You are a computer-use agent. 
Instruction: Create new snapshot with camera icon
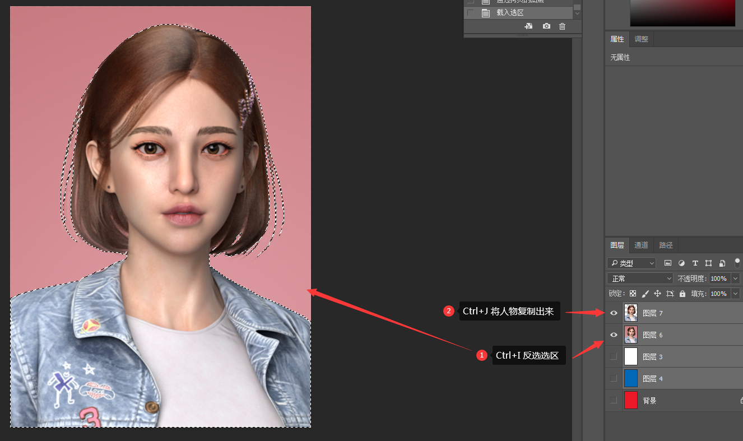[546, 26]
